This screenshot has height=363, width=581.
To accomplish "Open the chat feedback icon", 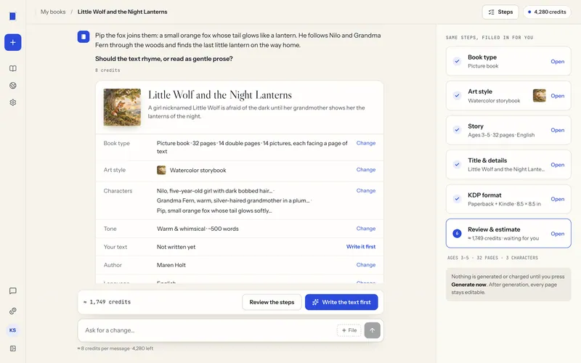I will pos(12,291).
